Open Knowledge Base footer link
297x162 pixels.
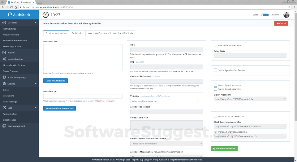tap(123, 160)
